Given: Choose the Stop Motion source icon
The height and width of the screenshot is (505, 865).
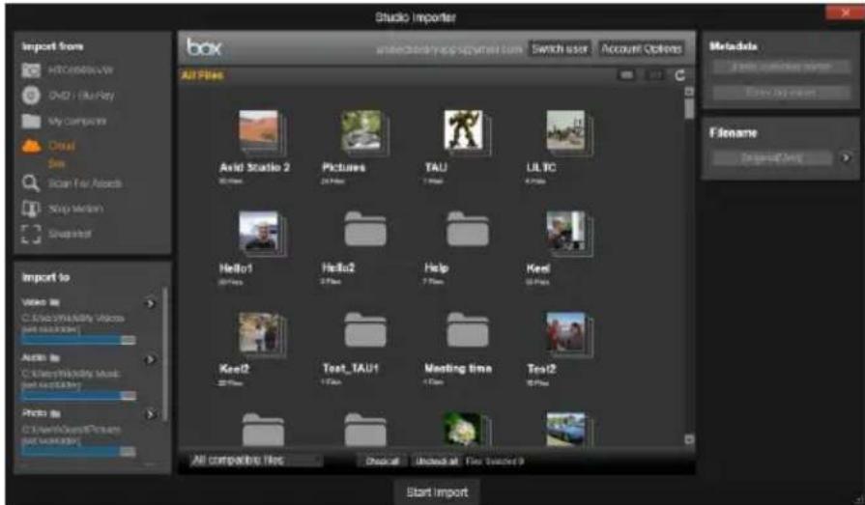Looking at the screenshot, I should 31,209.
